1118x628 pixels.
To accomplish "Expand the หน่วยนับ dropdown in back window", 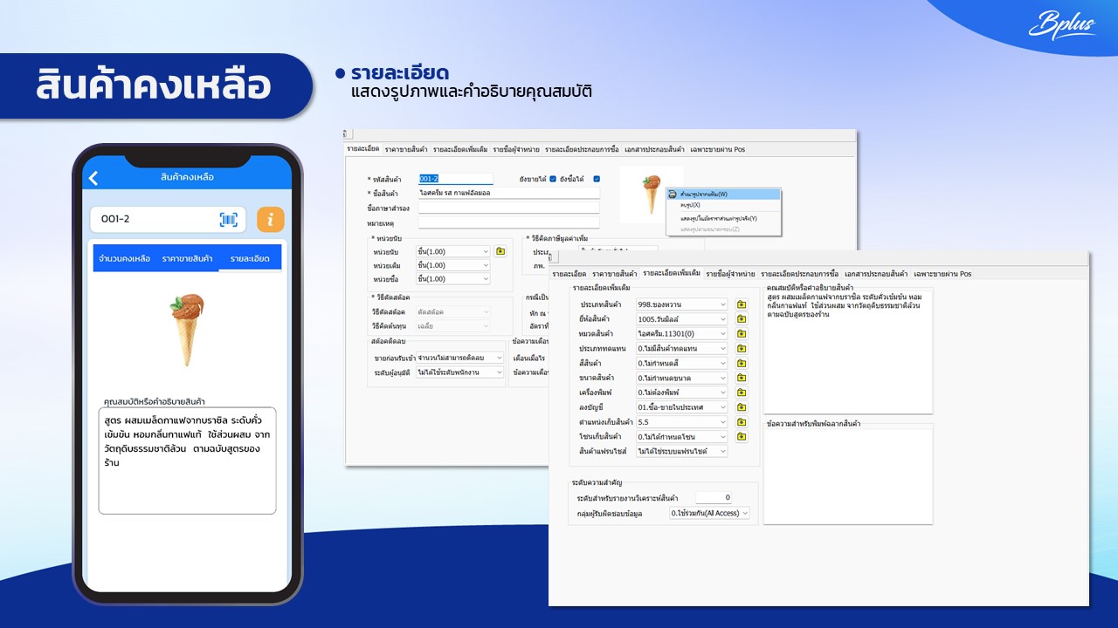I will (x=453, y=251).
